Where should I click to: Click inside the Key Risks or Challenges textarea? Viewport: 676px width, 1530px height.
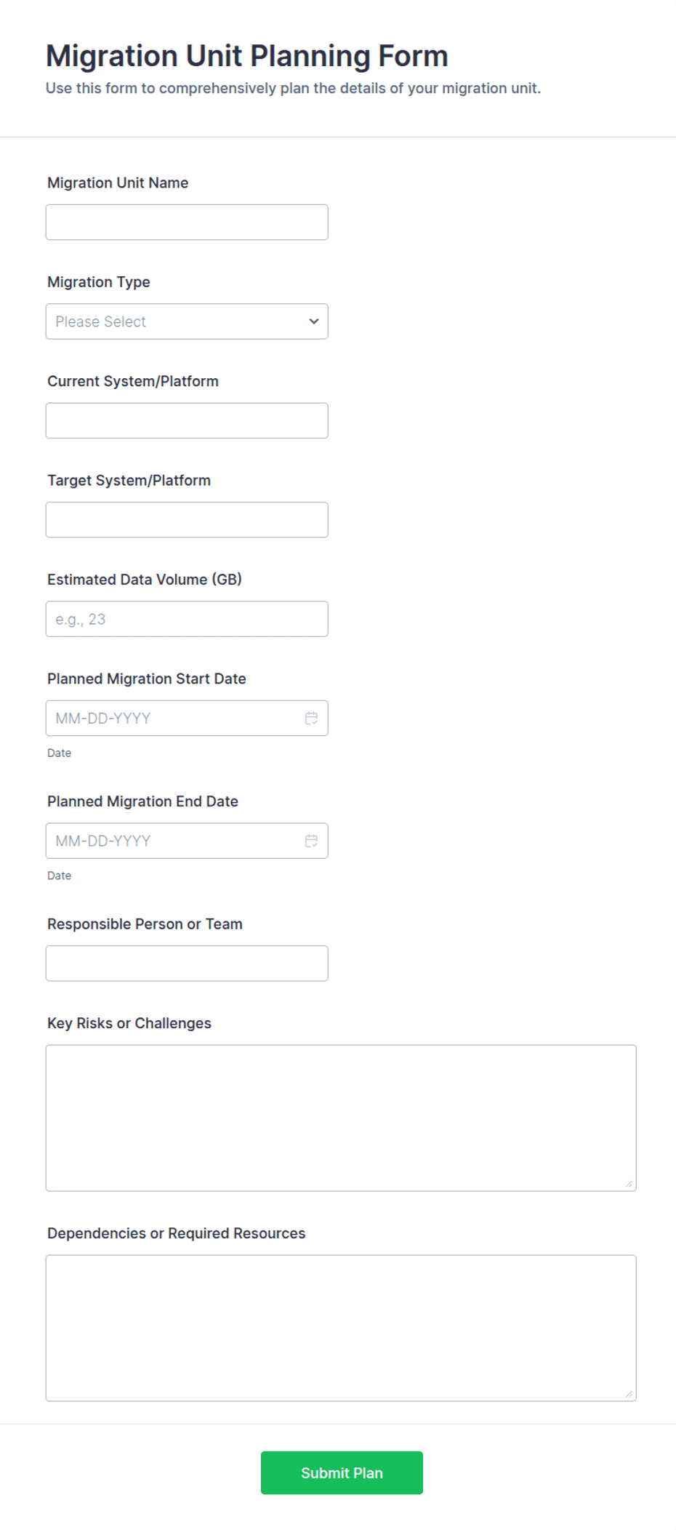(341, 1118)
